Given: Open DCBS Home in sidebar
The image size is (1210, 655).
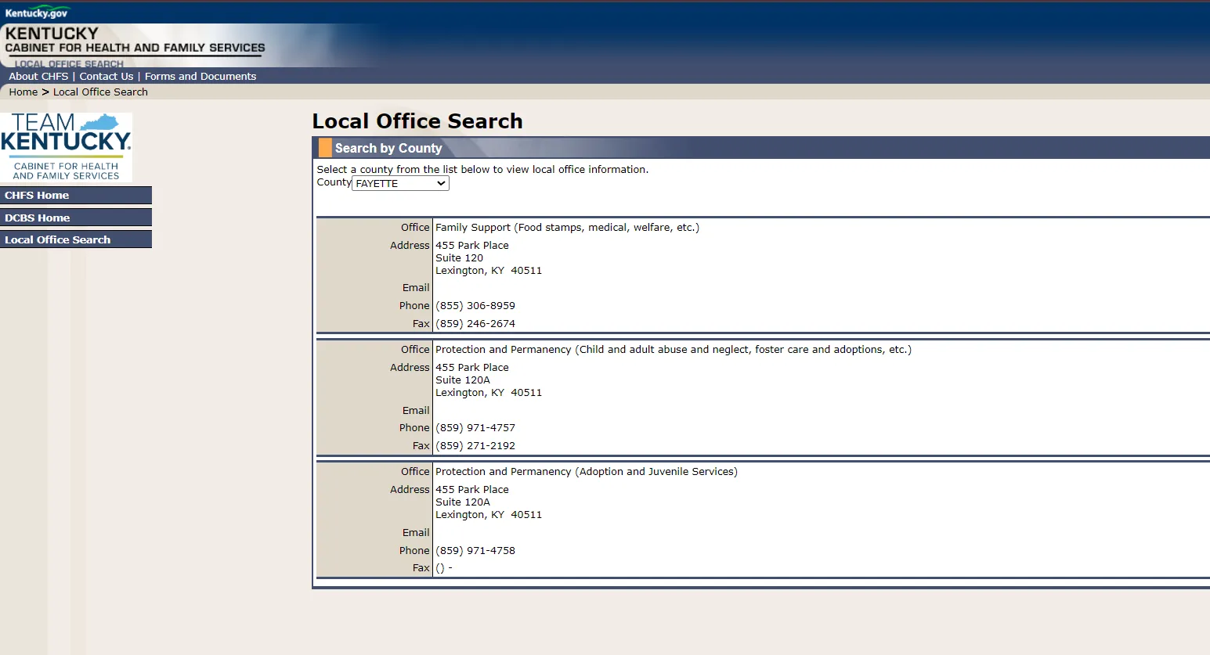Looking at the screenshot, I should [76, 218].
